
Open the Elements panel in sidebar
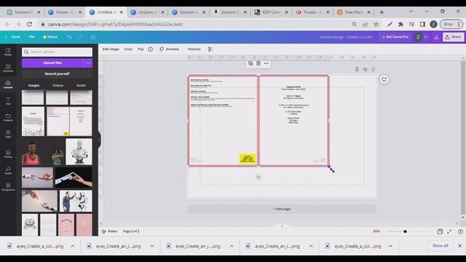pos(8,68)
